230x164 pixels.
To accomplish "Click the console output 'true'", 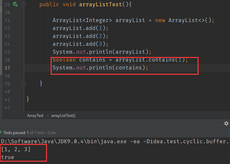I will [x=8, y=157].
